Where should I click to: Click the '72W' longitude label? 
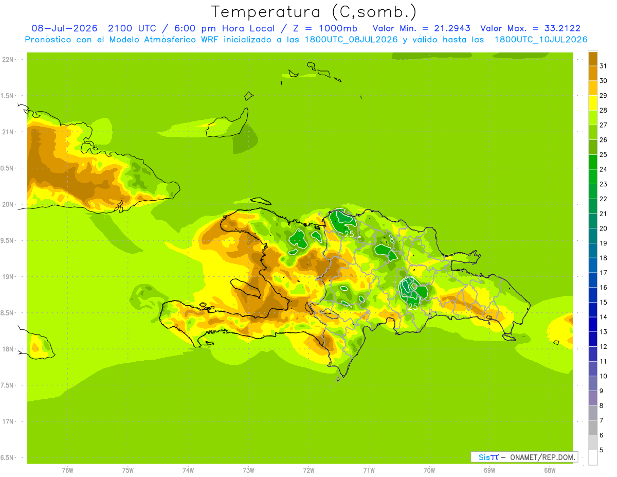pos(308,470)
